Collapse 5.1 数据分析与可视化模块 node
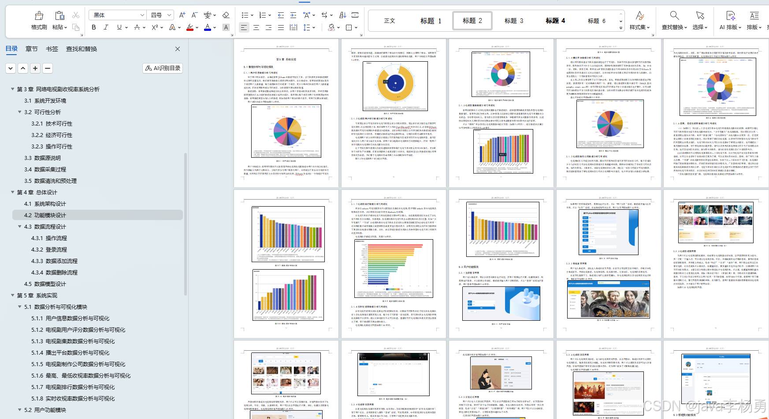Image resolution: width=769 pixels, height=419 pixels. (x=20, y=307)
